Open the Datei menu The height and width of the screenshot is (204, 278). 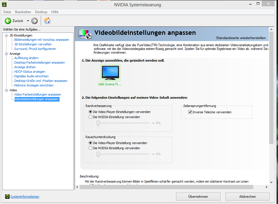[7, 12]
